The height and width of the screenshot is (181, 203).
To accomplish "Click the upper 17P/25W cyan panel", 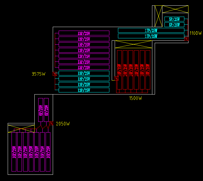I will 151,30.
